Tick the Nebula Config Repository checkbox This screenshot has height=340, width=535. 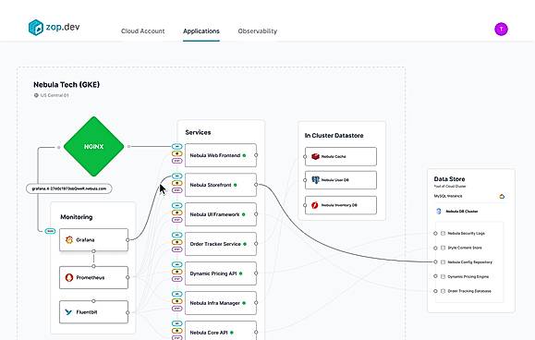(443, 261)
